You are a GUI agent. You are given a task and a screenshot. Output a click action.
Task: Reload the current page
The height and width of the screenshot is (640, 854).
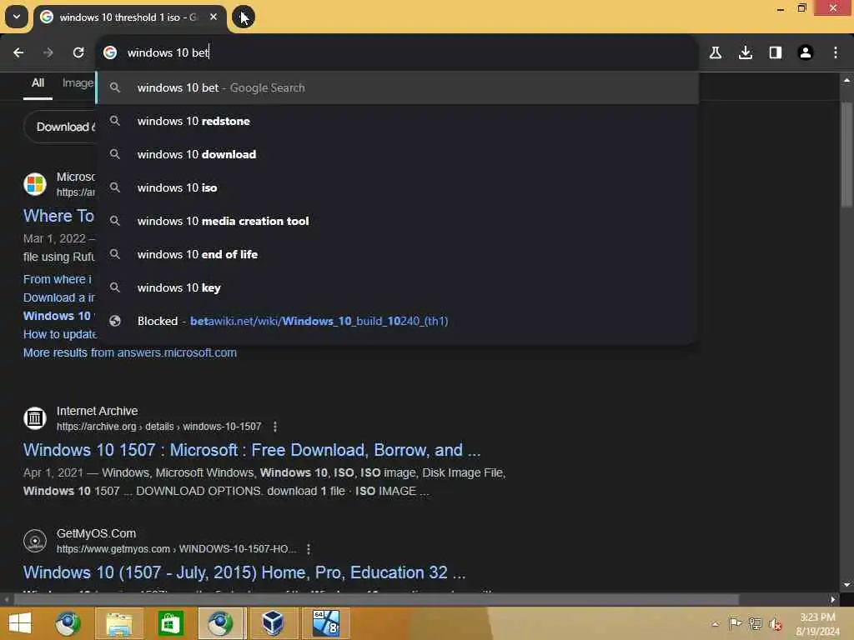click(x=78, y=52)
